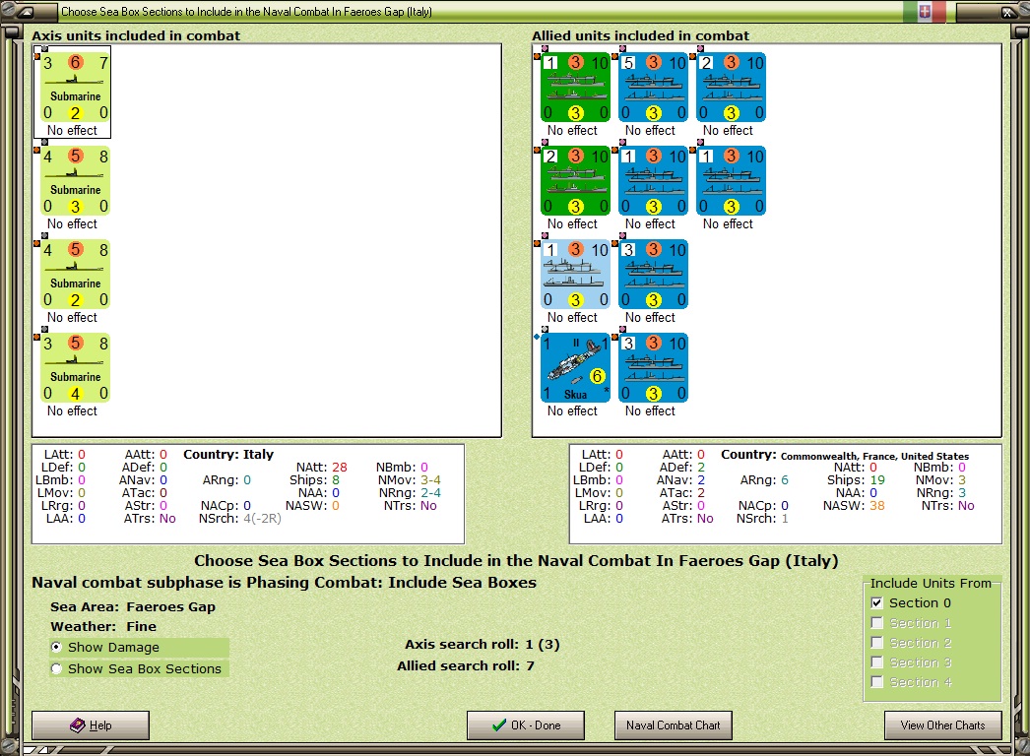Enable the Section 4 checkbox
1030x756 pixels.
(877, 682)
